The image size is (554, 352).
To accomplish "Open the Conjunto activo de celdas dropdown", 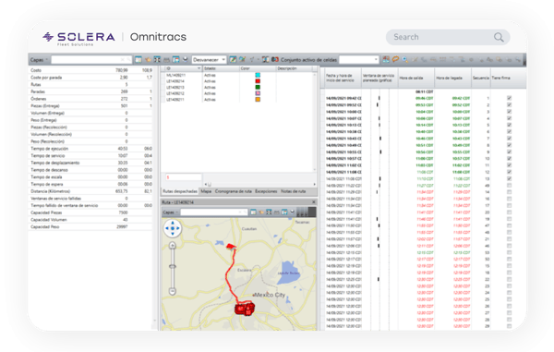I will click(x=358, y=59).
